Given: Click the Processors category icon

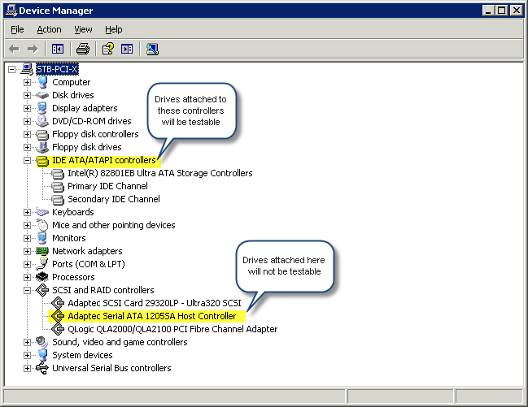Looking at the screenshot, I should pyautogui.click(x=42, y=277).
